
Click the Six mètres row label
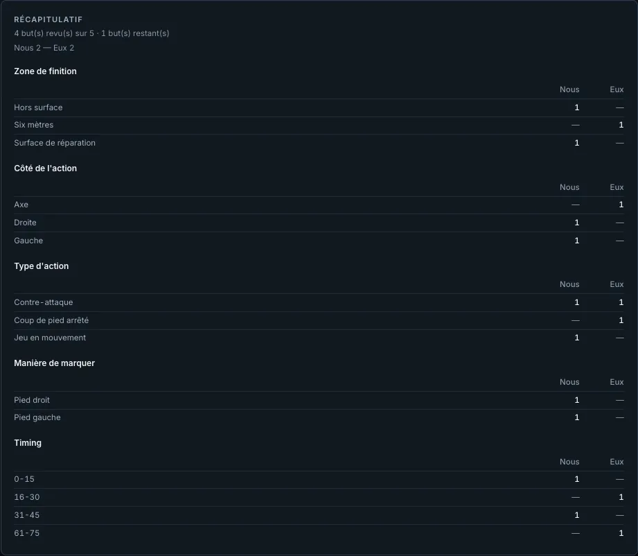[34, 125]
